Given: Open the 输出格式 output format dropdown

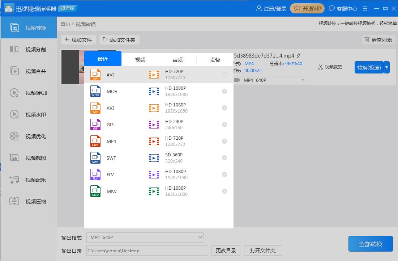Looking at the screenshot, I should point(145,237).
